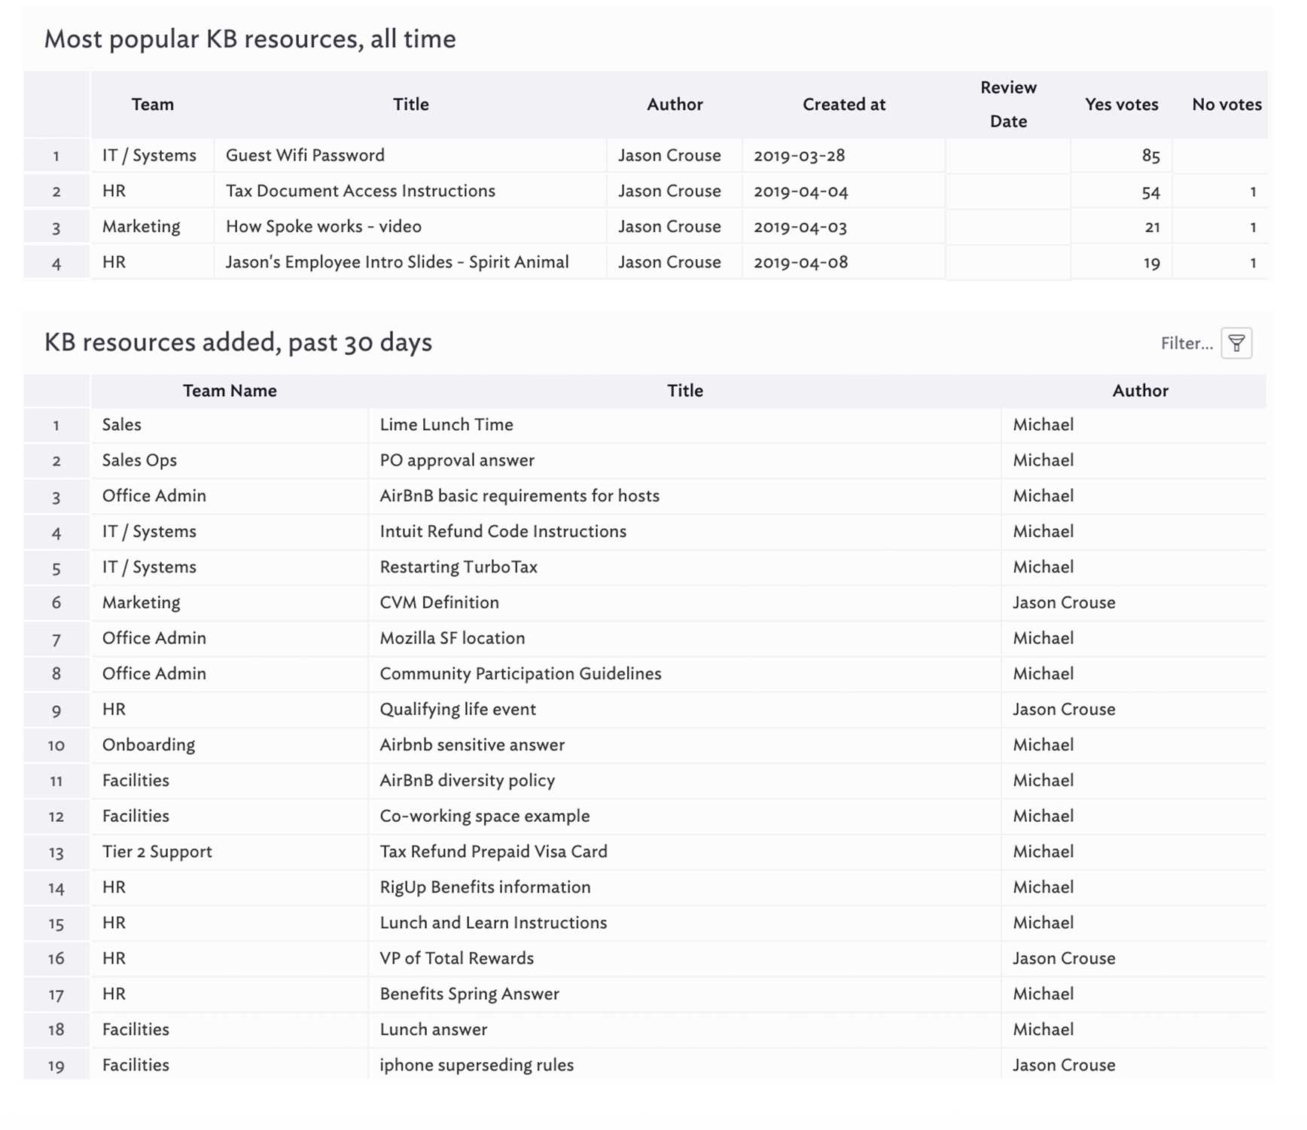Click the 85 yes votes value
The image size is (1307, 1130).
tap(1150, 156)
